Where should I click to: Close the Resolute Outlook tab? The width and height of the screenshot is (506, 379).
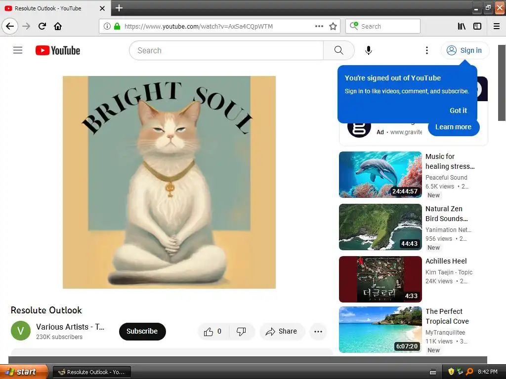pos(102,8)
